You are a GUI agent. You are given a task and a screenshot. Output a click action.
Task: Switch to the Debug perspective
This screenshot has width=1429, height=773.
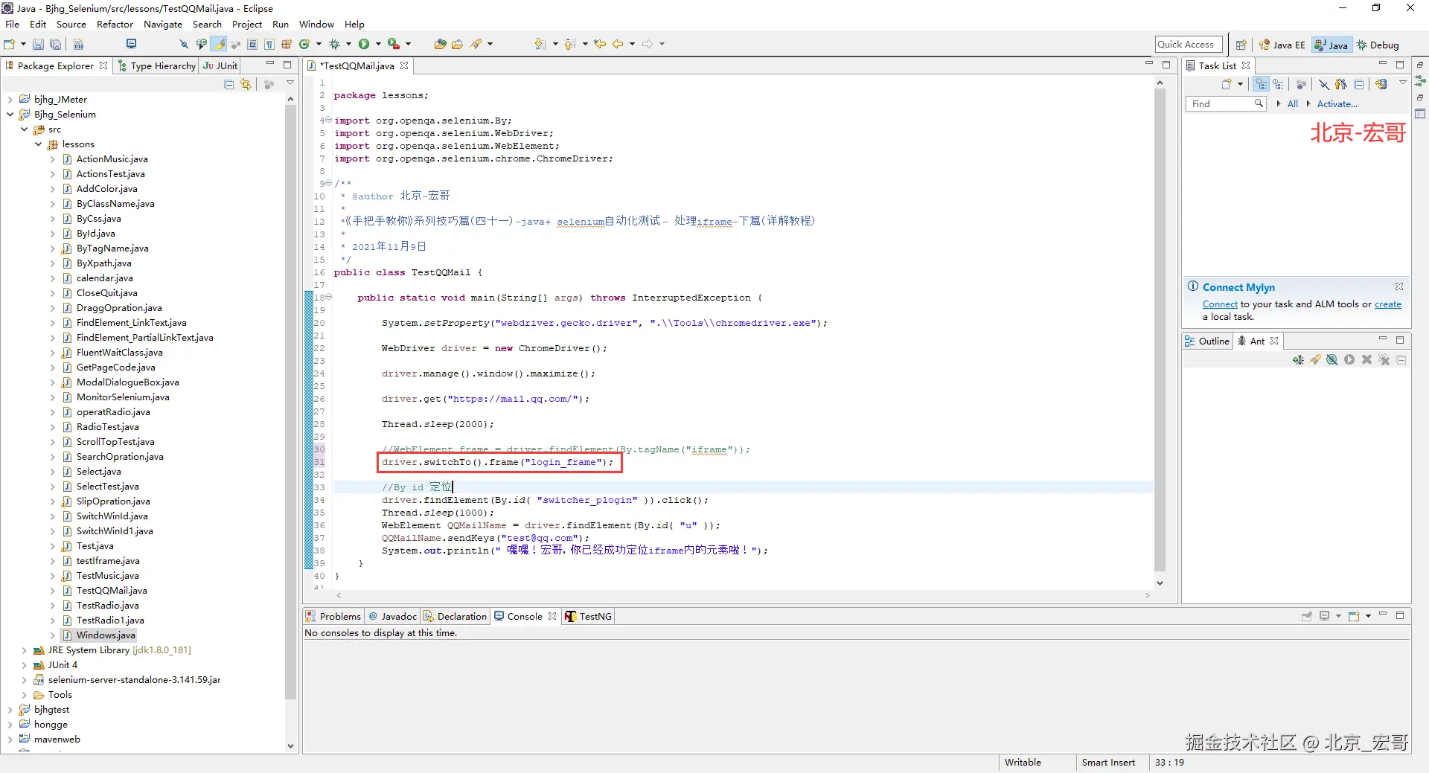pos(1378,45)
